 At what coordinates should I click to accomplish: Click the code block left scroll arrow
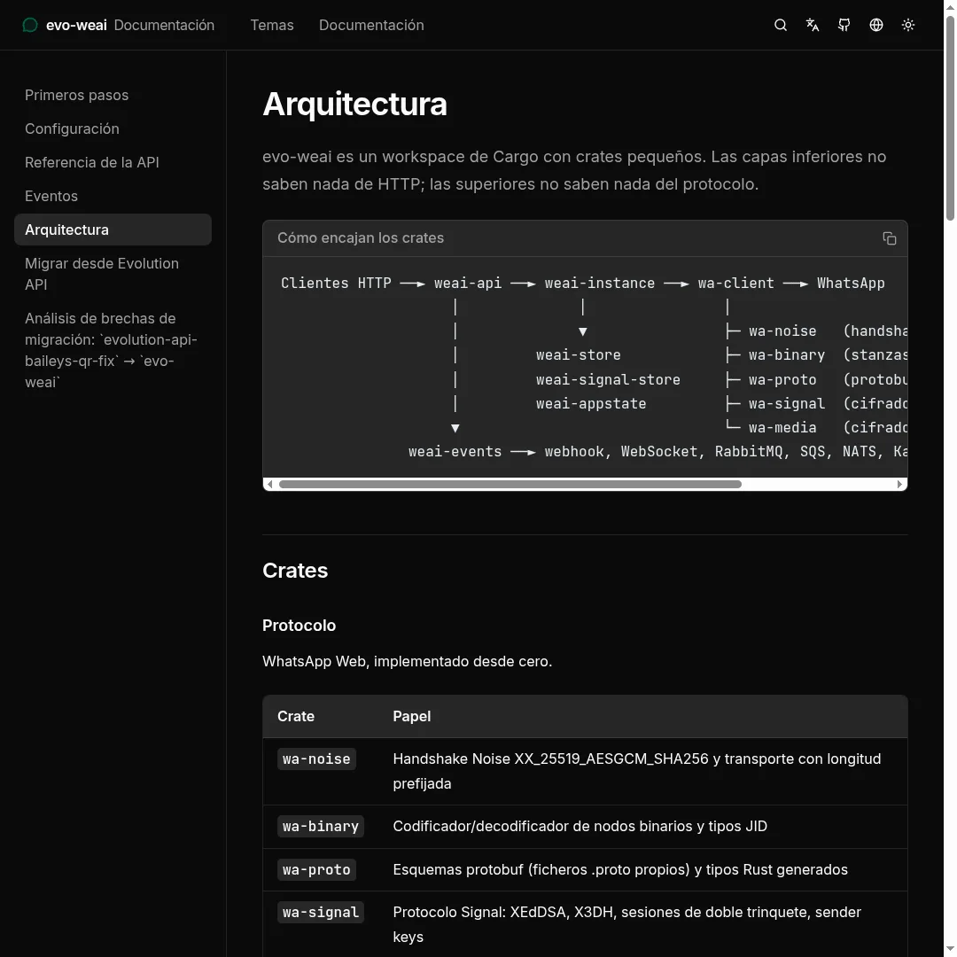[x=269, y=484]
